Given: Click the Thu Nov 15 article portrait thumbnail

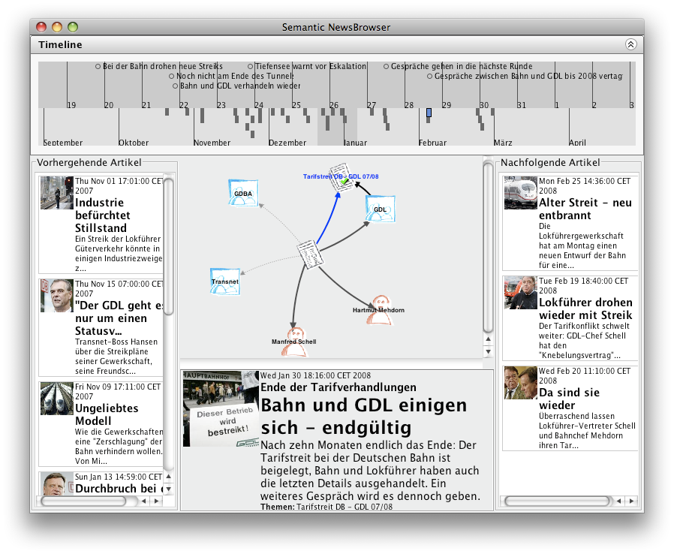Looking at the screenshot, I should [x=57, y=295].
